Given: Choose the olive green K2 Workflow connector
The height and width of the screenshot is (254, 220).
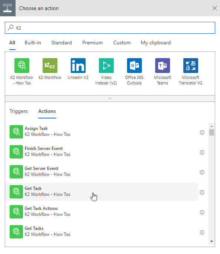Looking at the screenshot, I should (x=50, y=66).
